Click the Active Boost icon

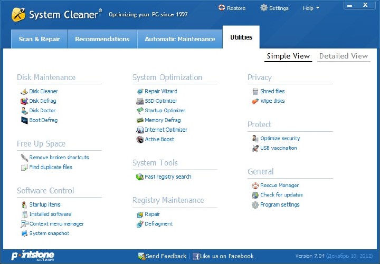click(140, 140)
